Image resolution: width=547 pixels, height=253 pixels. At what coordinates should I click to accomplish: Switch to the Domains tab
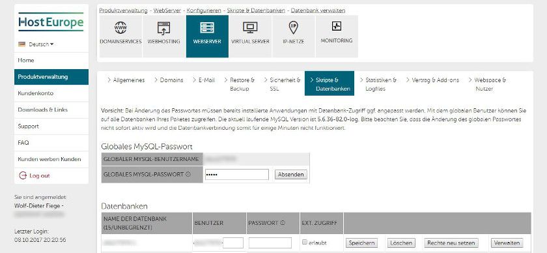[x=169, y=80]
